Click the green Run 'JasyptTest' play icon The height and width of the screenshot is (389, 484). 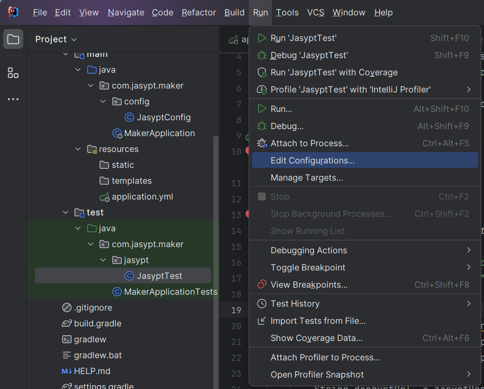[262, 38]
